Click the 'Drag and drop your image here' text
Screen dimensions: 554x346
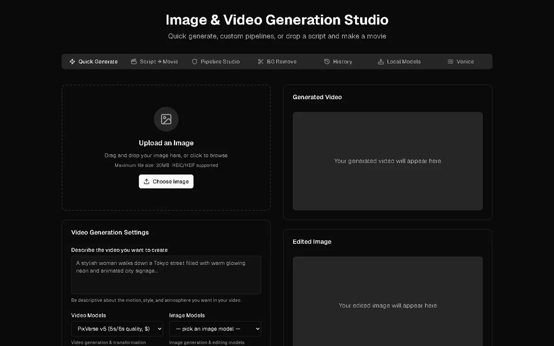click(x=166, y=155)
